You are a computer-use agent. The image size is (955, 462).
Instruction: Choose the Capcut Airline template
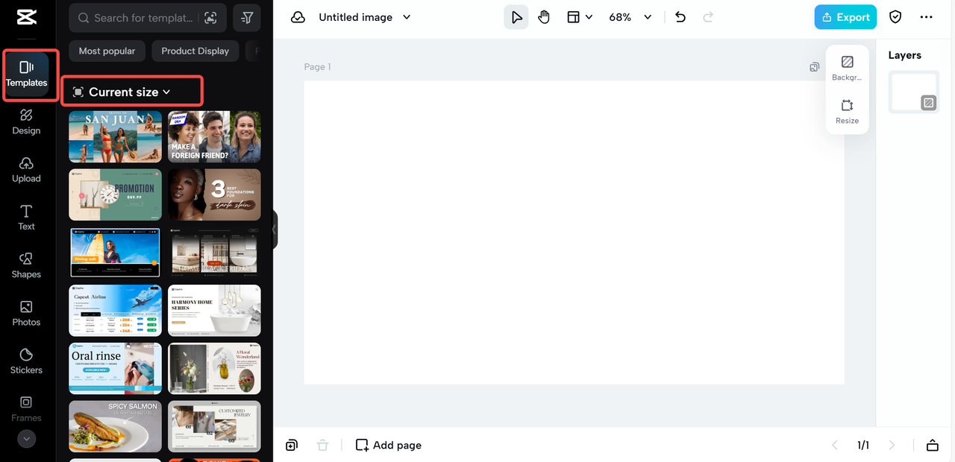coord(115,311)
